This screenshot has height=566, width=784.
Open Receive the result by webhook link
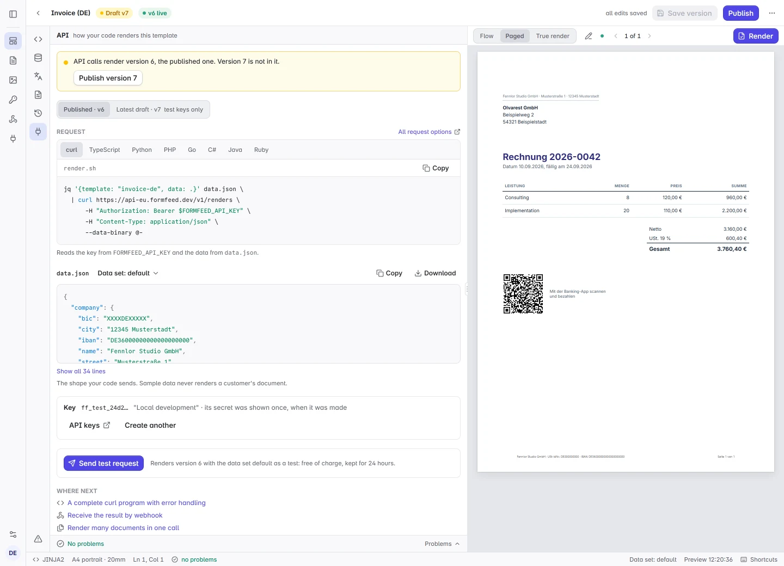point(115,515)
